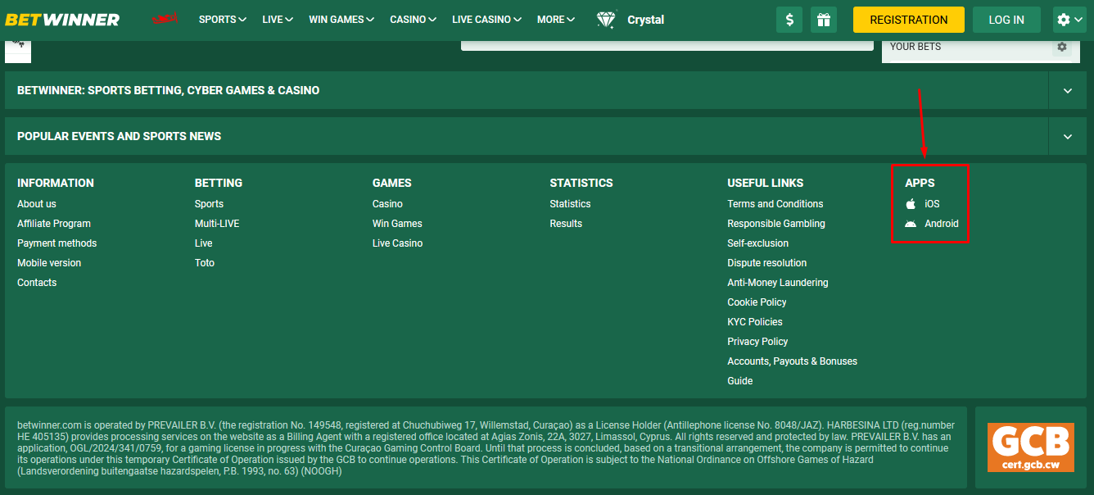The image size is (1094, 495).
Task: Open the Guide link
Action: tap(740, 381)
